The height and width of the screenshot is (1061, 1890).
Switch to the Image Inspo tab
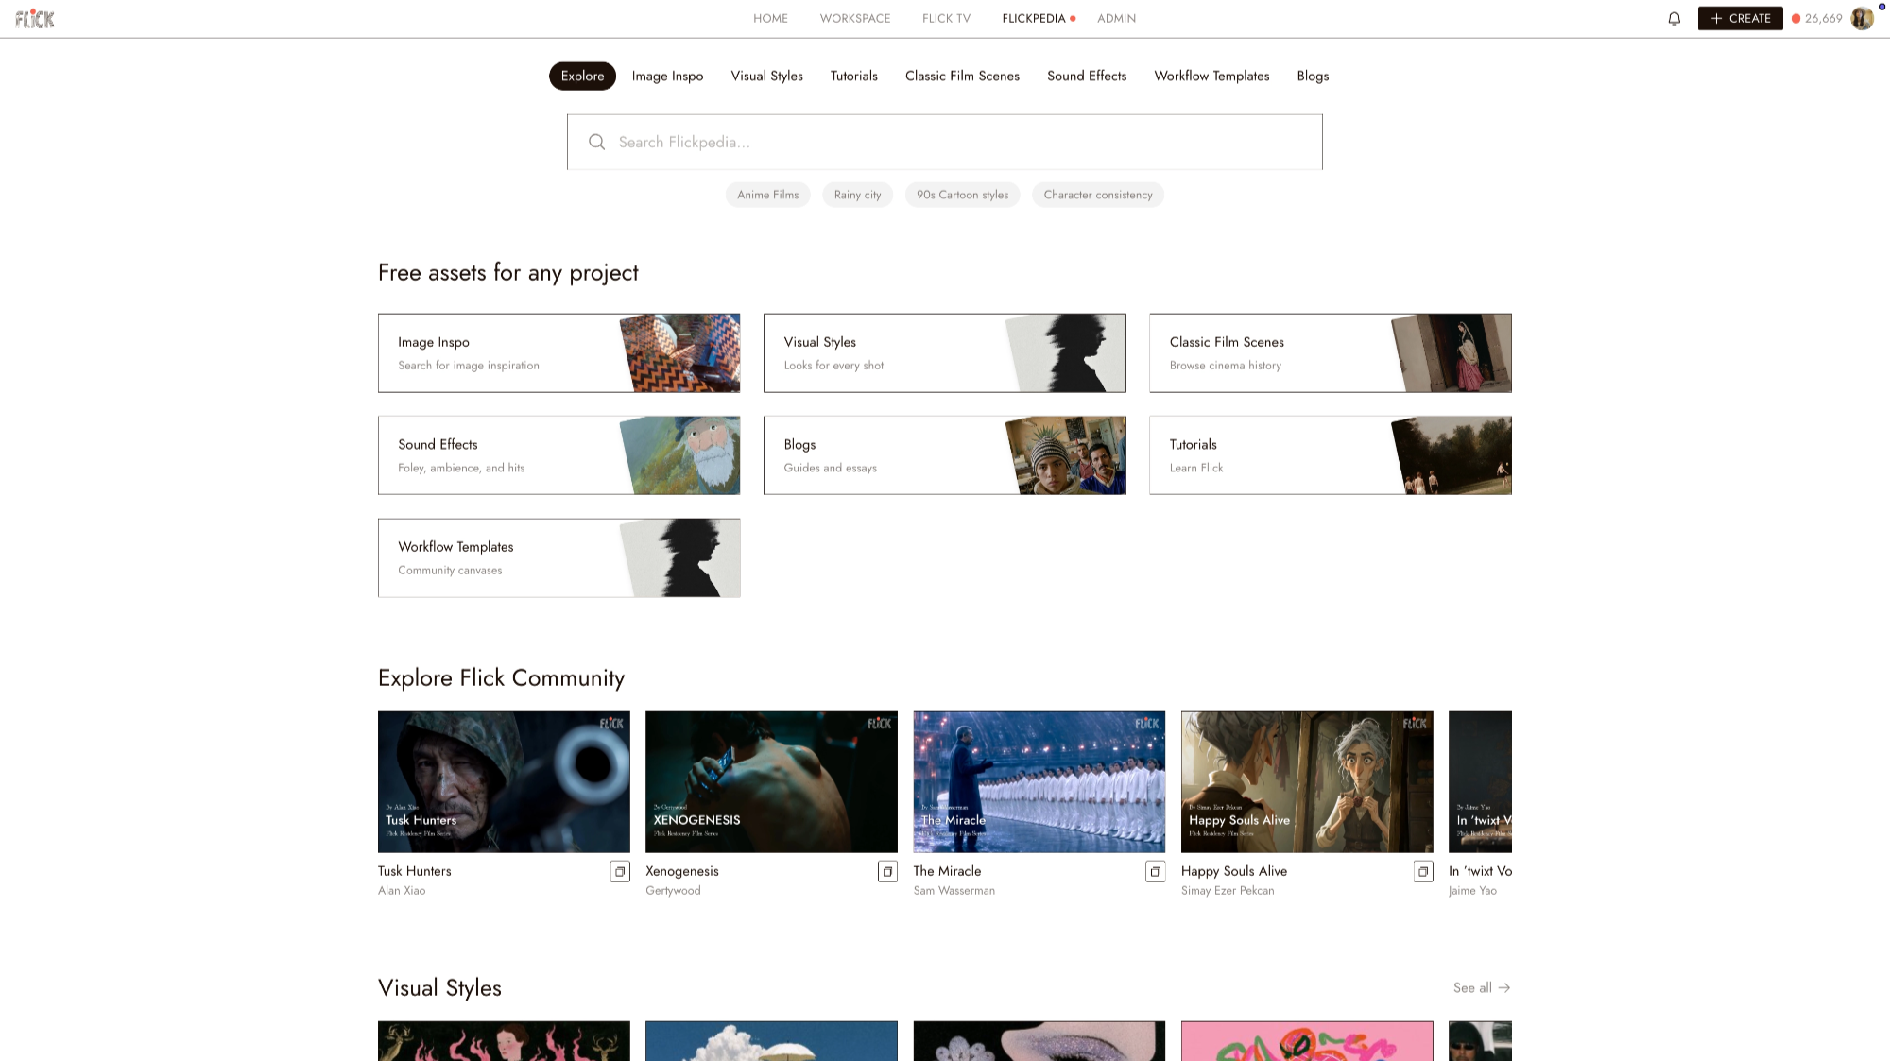point(667,76)
